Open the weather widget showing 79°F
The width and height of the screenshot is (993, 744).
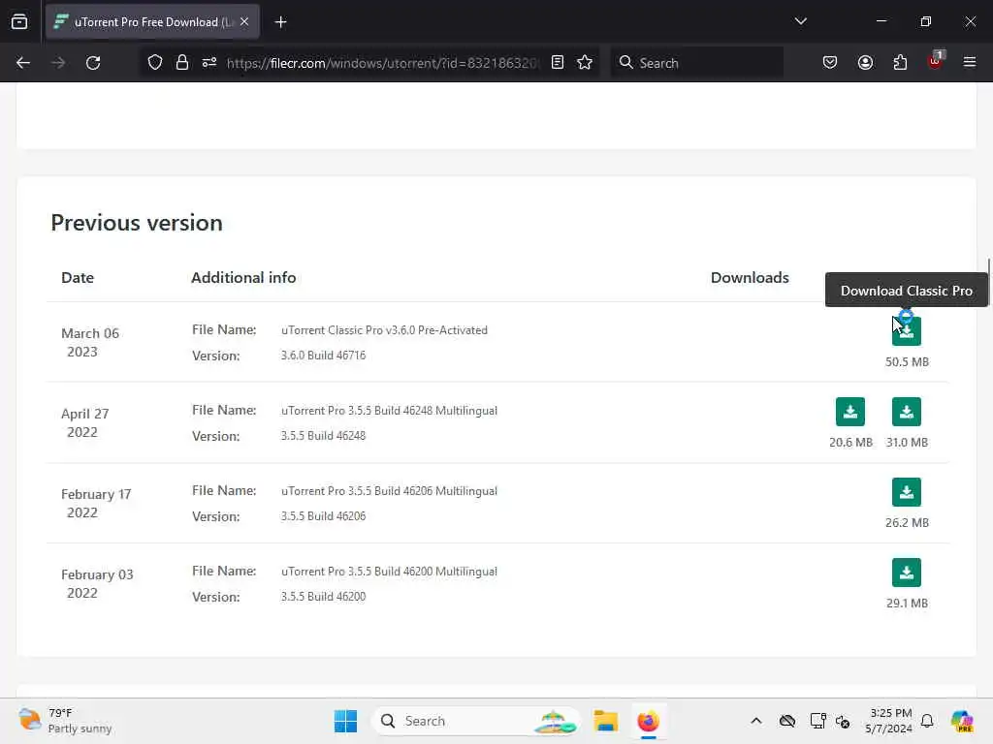(65, 721)
